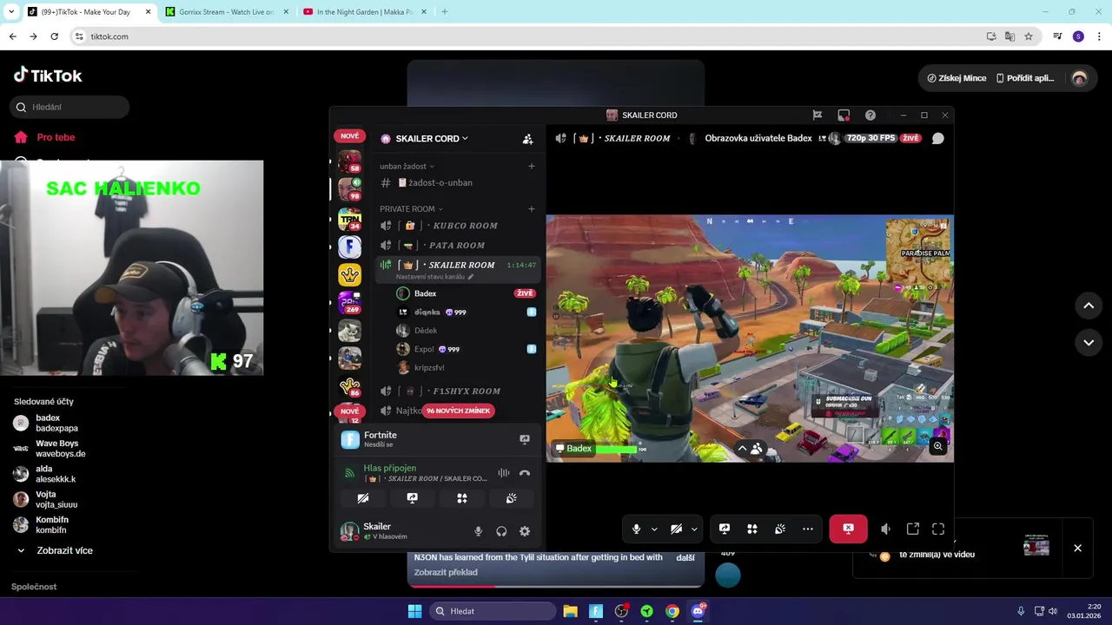Go to next TikTok video arrow
The width and height of the screenshot is (1112, 625).
pos(1089,343)
